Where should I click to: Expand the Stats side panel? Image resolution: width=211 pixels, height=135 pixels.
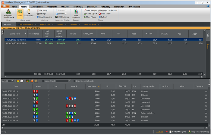click(3, 32)
